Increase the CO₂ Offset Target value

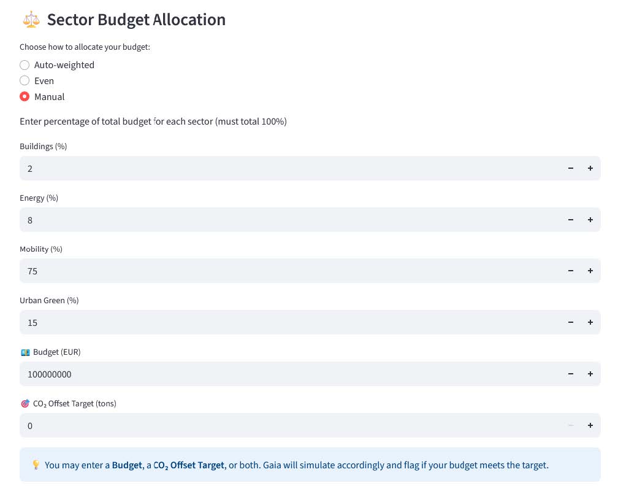tap(590, 425)
